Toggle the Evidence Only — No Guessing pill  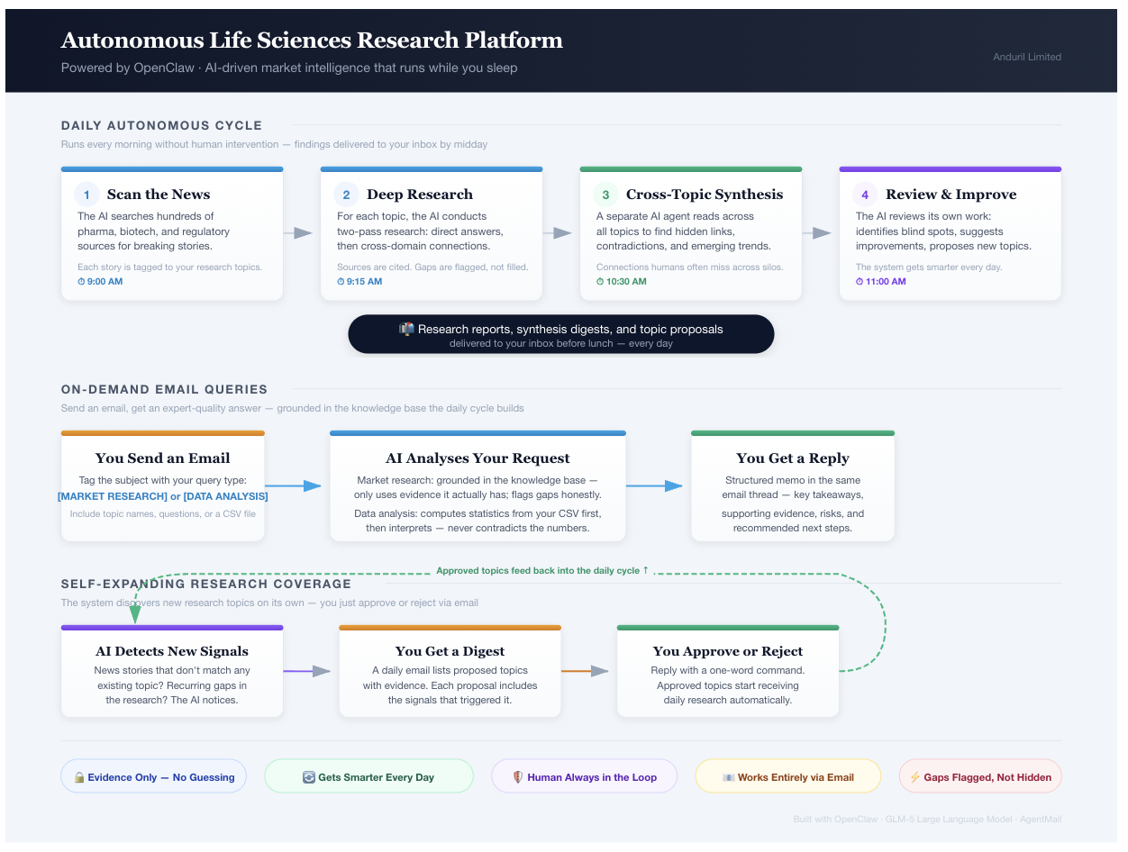(153, 775)
